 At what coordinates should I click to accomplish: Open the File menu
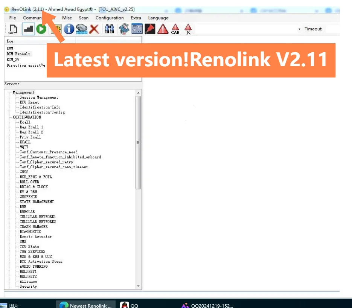tap(12, 18)
